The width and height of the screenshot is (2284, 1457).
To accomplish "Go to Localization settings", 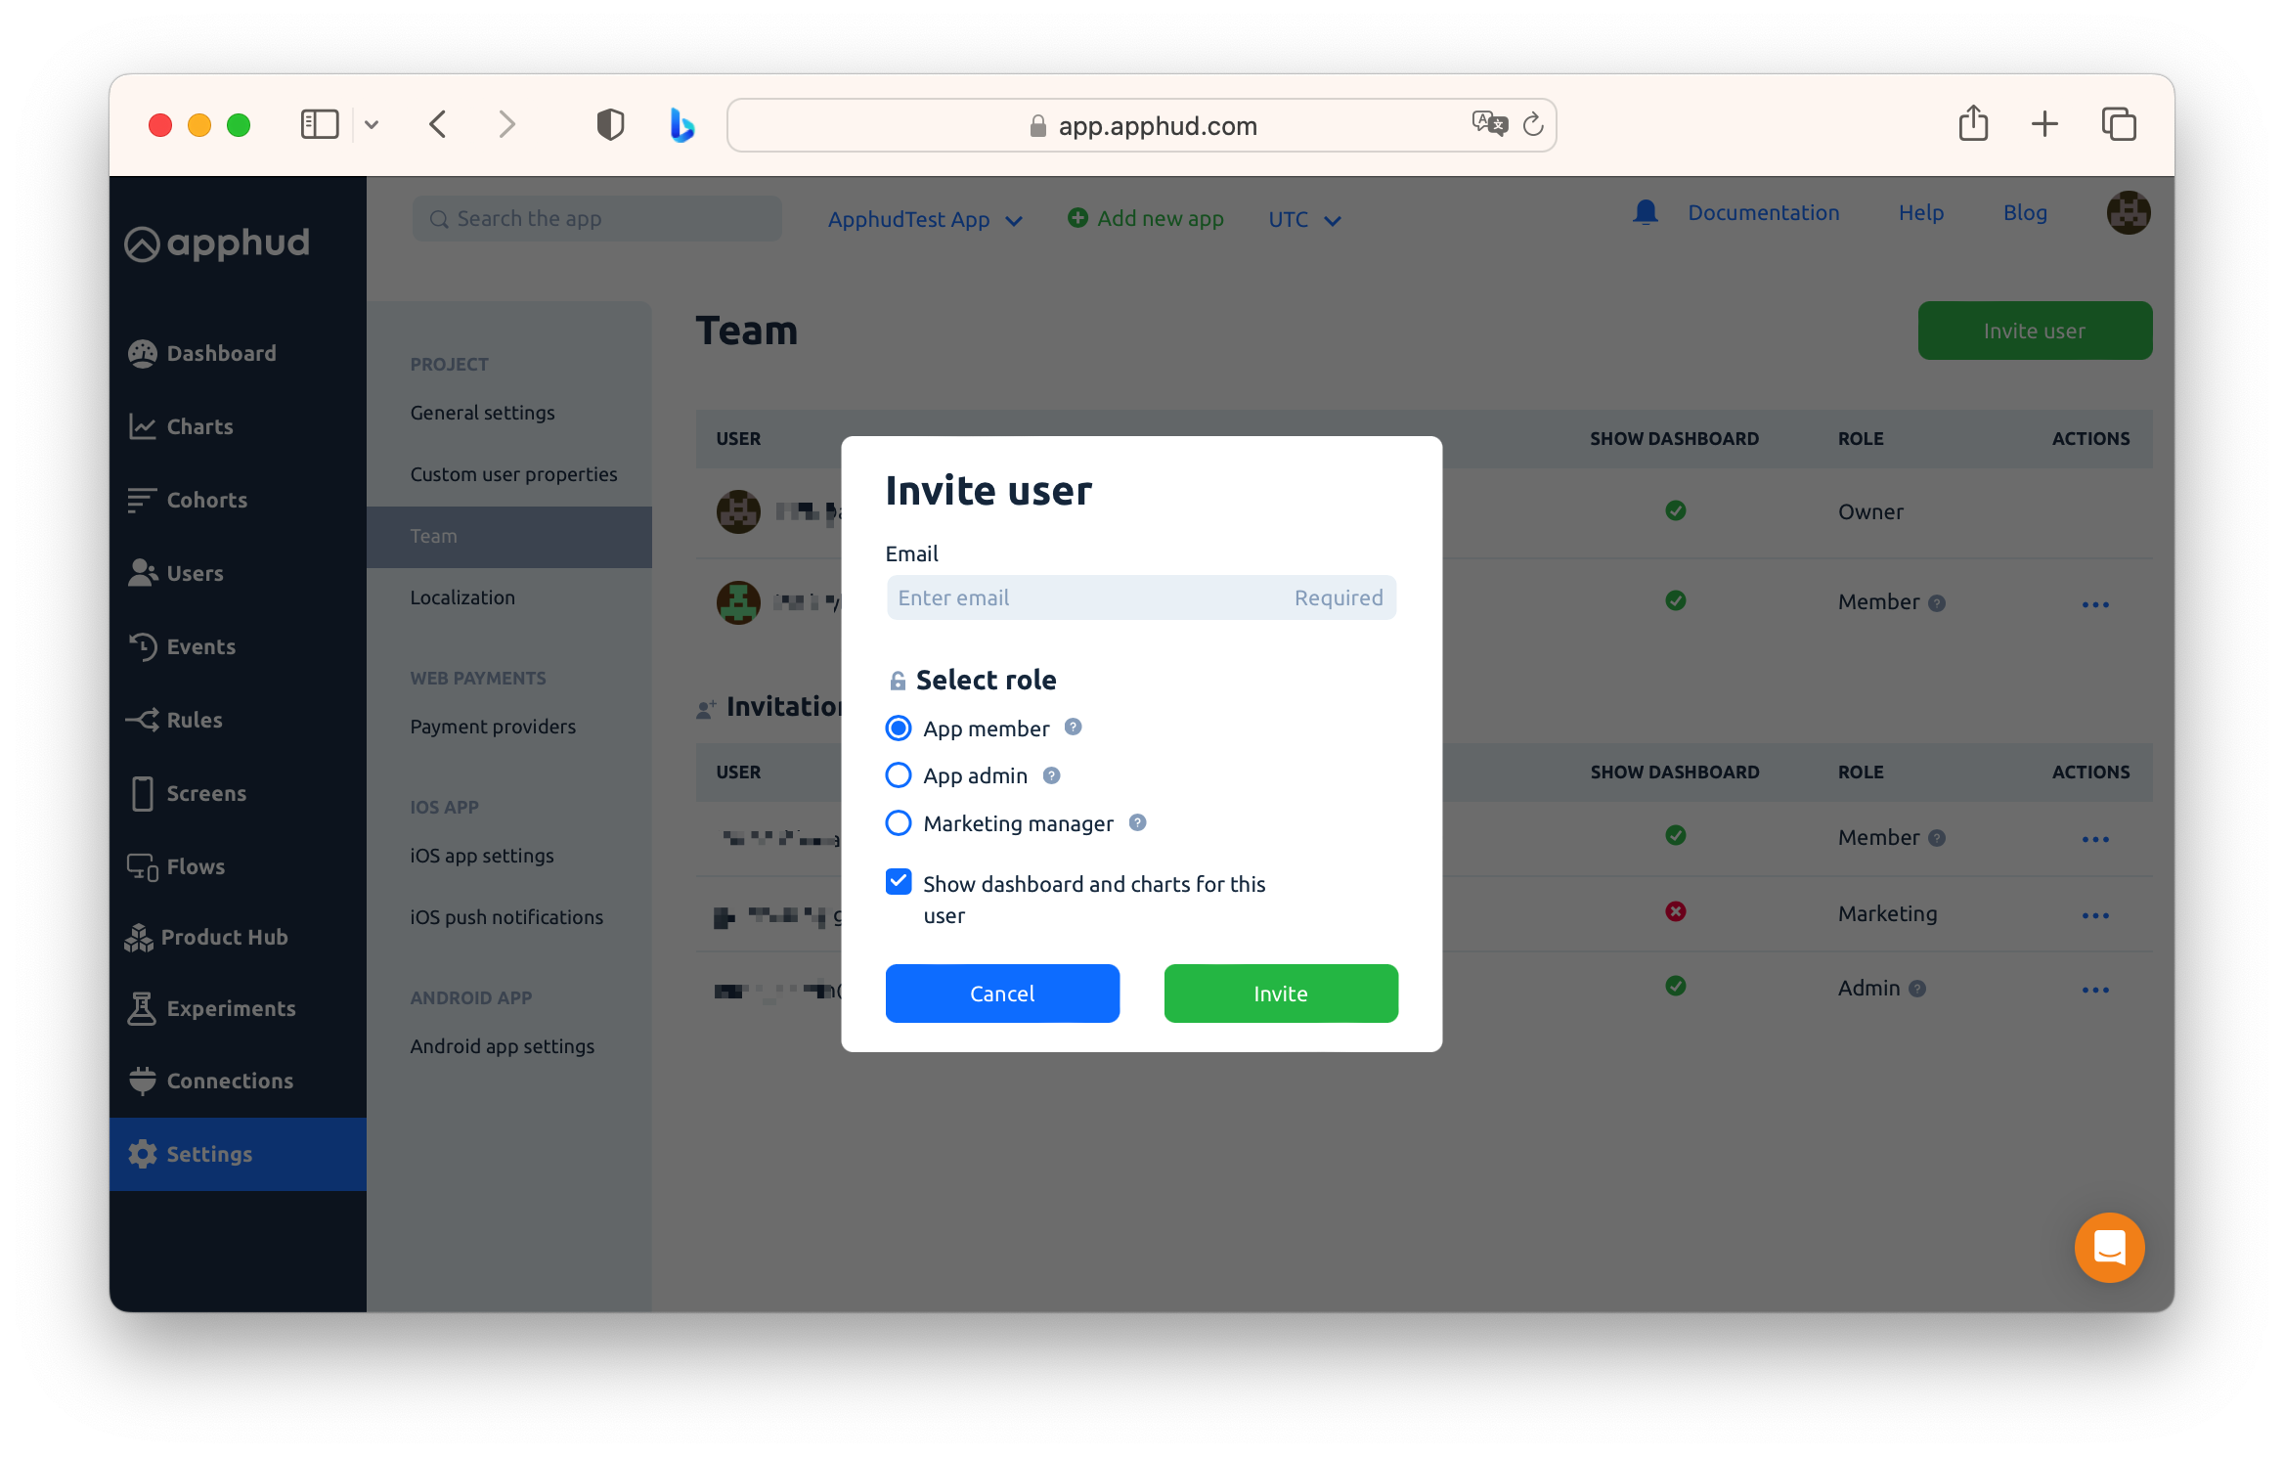I will (462, 597).
